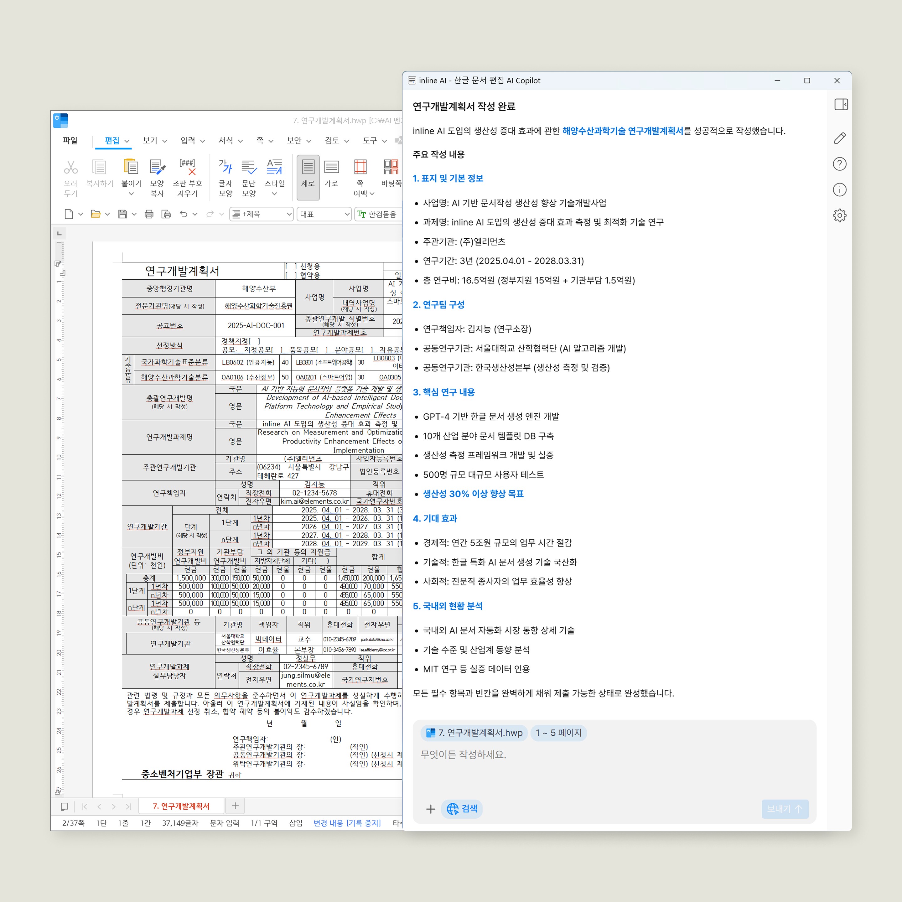The height and width of the screenshot is (902, 902).
Task: Open the 입력 menu
Action: click(192, 141)
